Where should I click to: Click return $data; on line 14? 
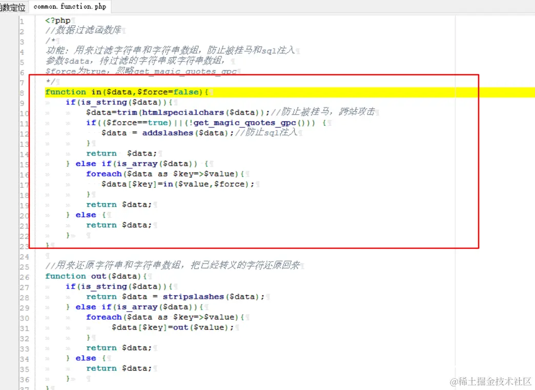pos(121,154)
